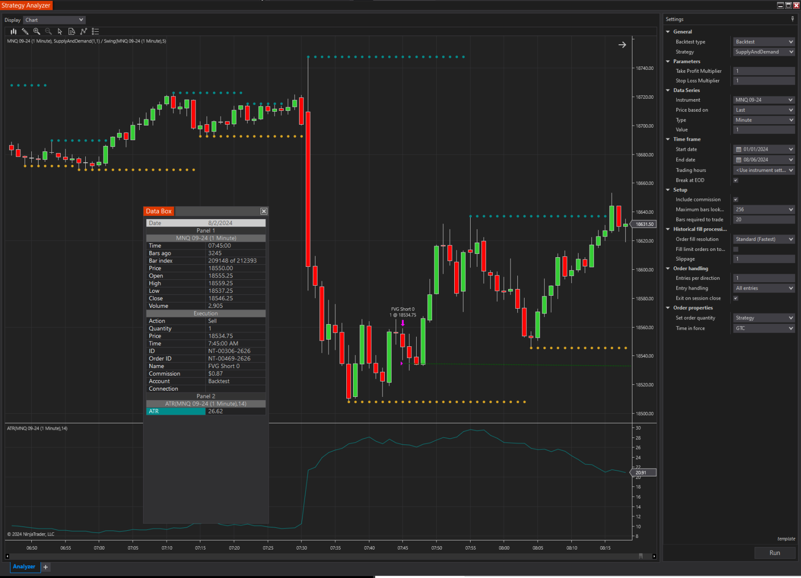Screen dimensions: 801x578
Task: Click the ATR(MNQ 09-24 (1 Minute),14) panel label
Action: [37, 429]
